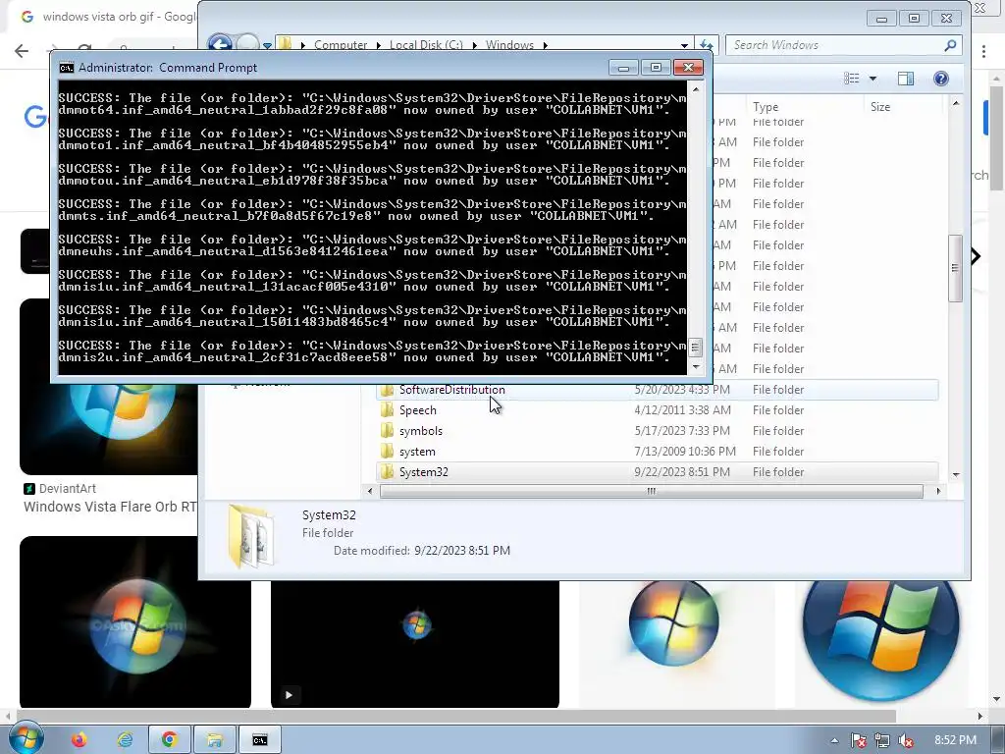Launch Firefox from the taskbar
The height and width of the screenshot is (754, 1005).
(x=79, y=740)
